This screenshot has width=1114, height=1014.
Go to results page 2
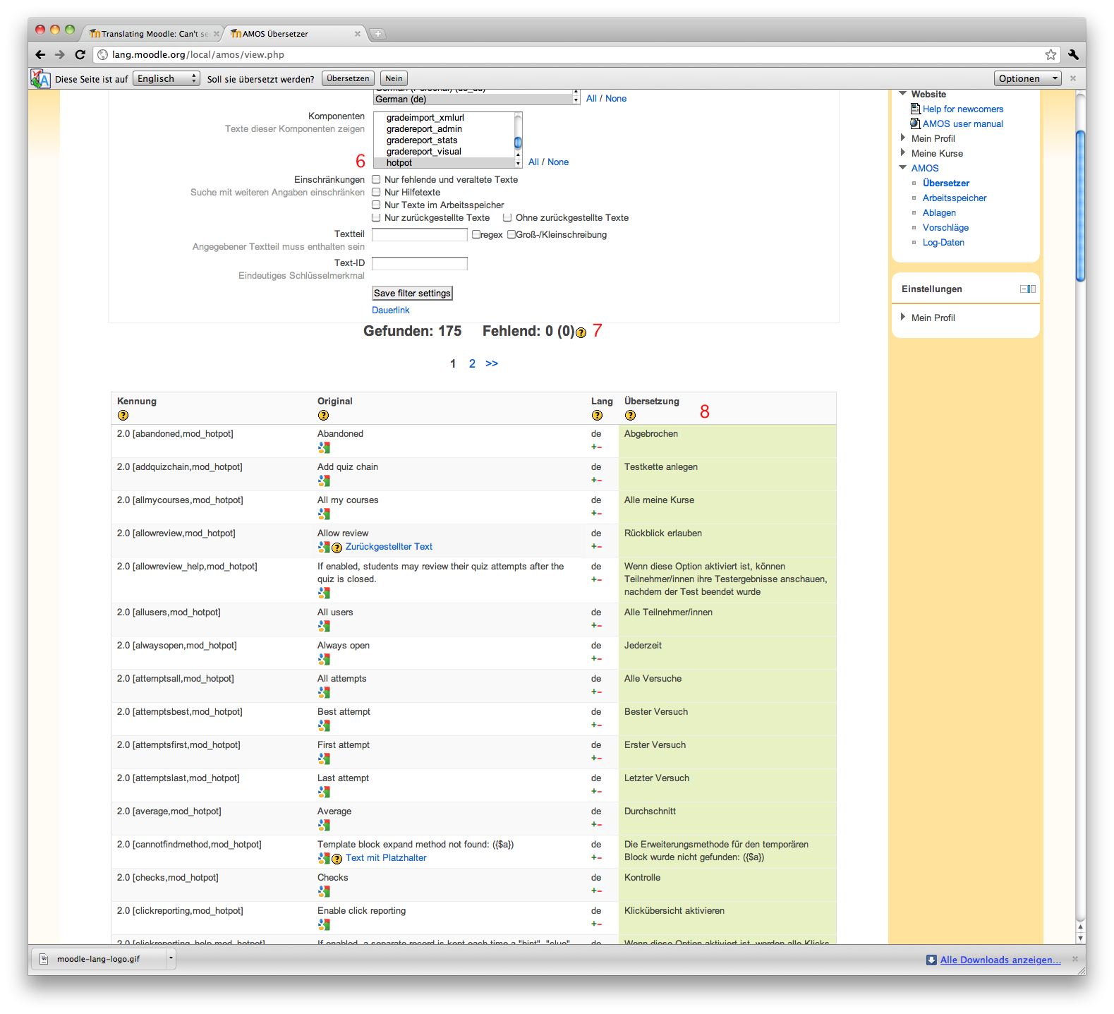[x=472, y=363]
